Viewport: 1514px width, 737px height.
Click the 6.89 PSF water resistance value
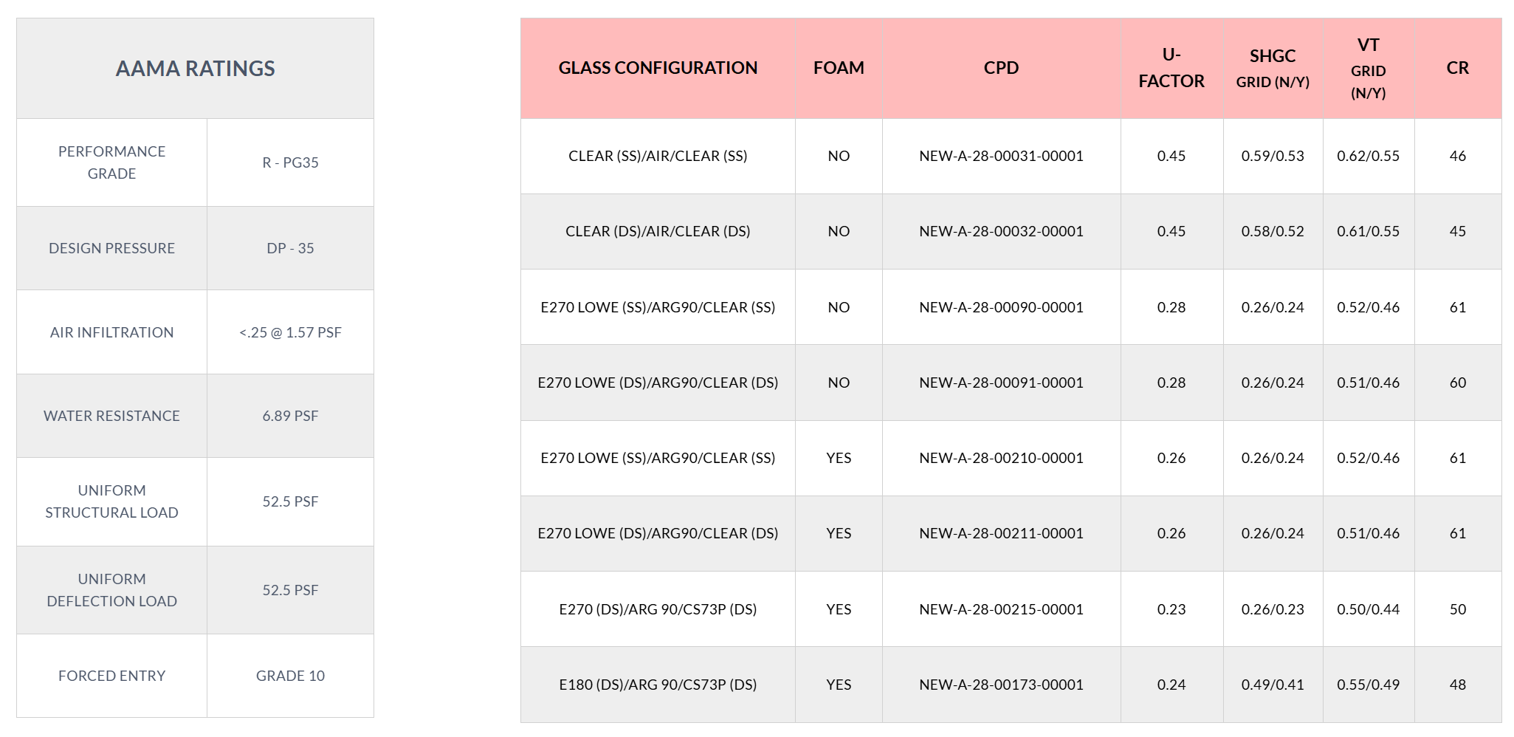tap(290, 416)
